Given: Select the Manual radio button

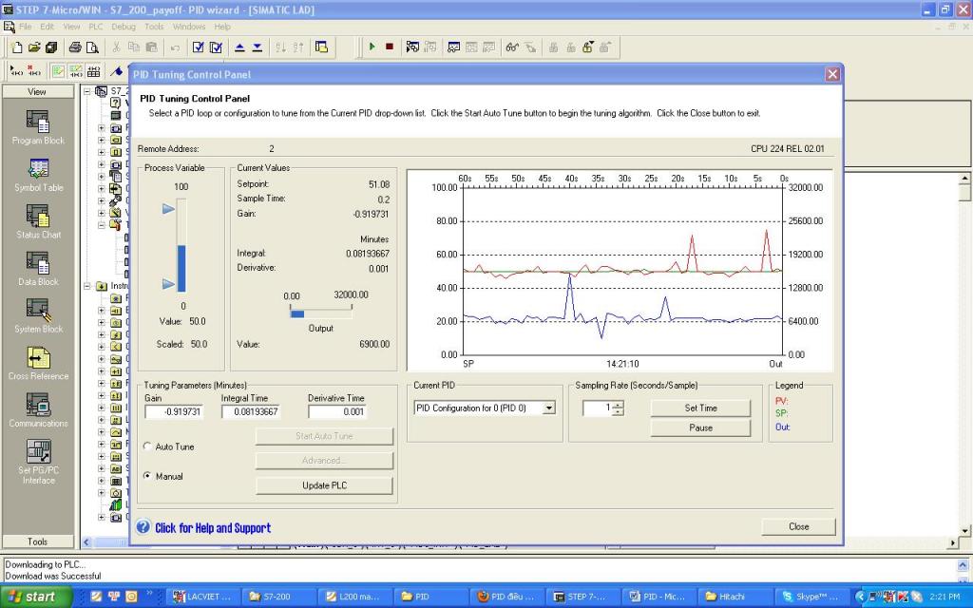Looking at the screenshot, I should (x=147, y=476).
